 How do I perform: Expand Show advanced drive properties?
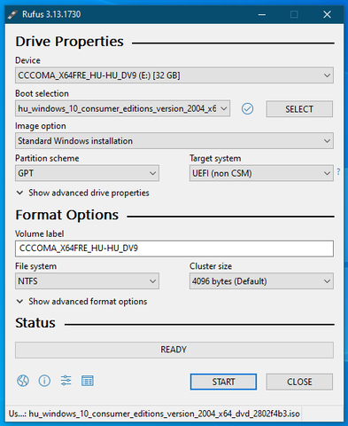click(x=82, y=193)
